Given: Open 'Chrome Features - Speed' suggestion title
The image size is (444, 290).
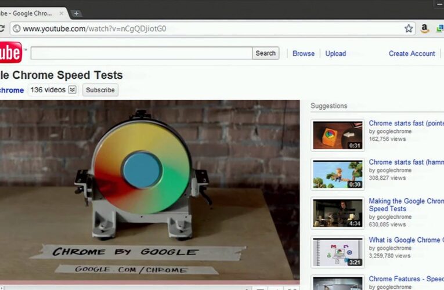Looking at the screenshot, I should (x=406, y=278).
